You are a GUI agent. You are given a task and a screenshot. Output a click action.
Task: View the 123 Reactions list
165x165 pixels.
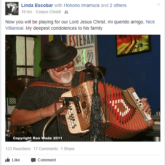pos(18,149)
